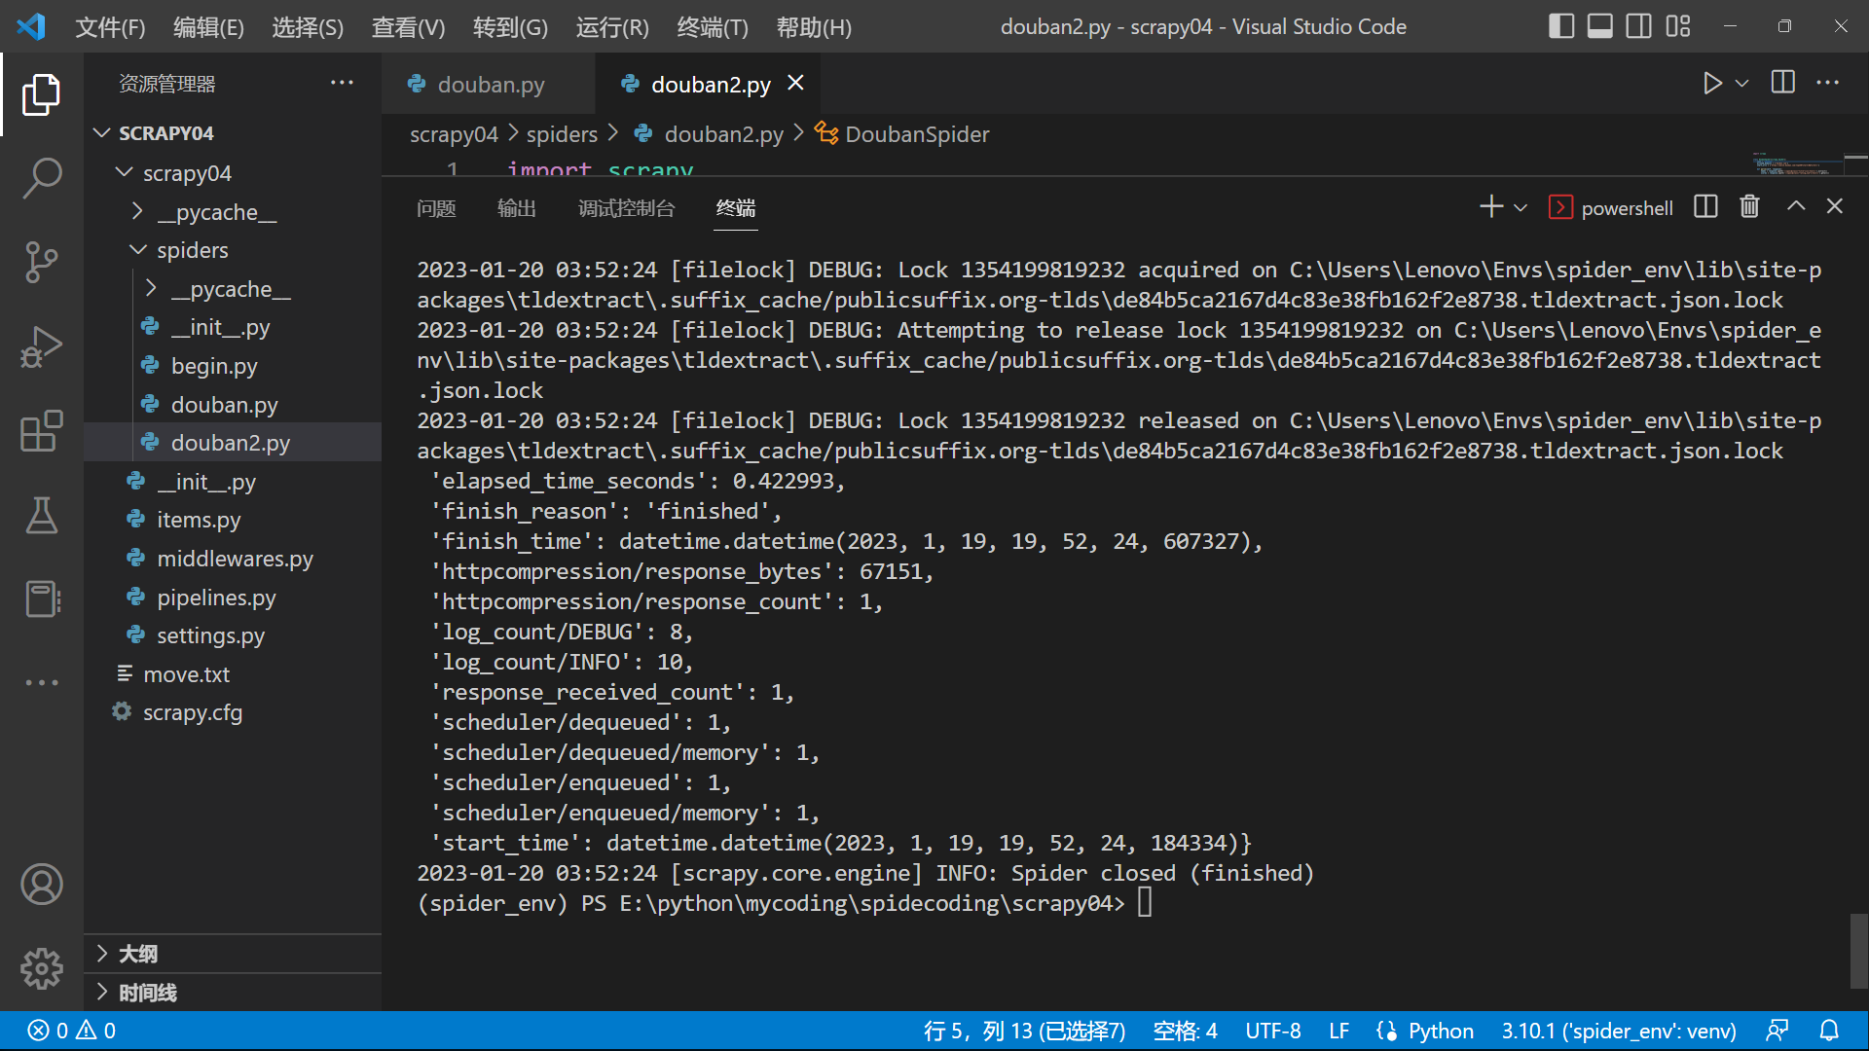
Task: Customize layout button in title bar
Action: click(1678, 26)
